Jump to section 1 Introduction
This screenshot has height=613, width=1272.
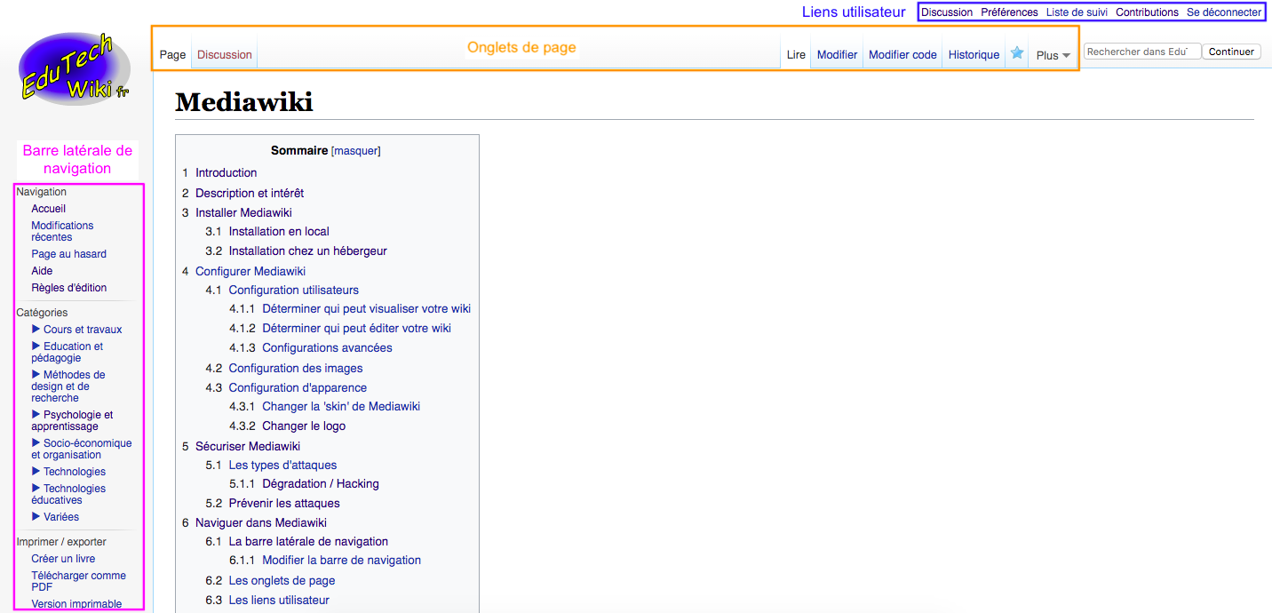point(227,172)
